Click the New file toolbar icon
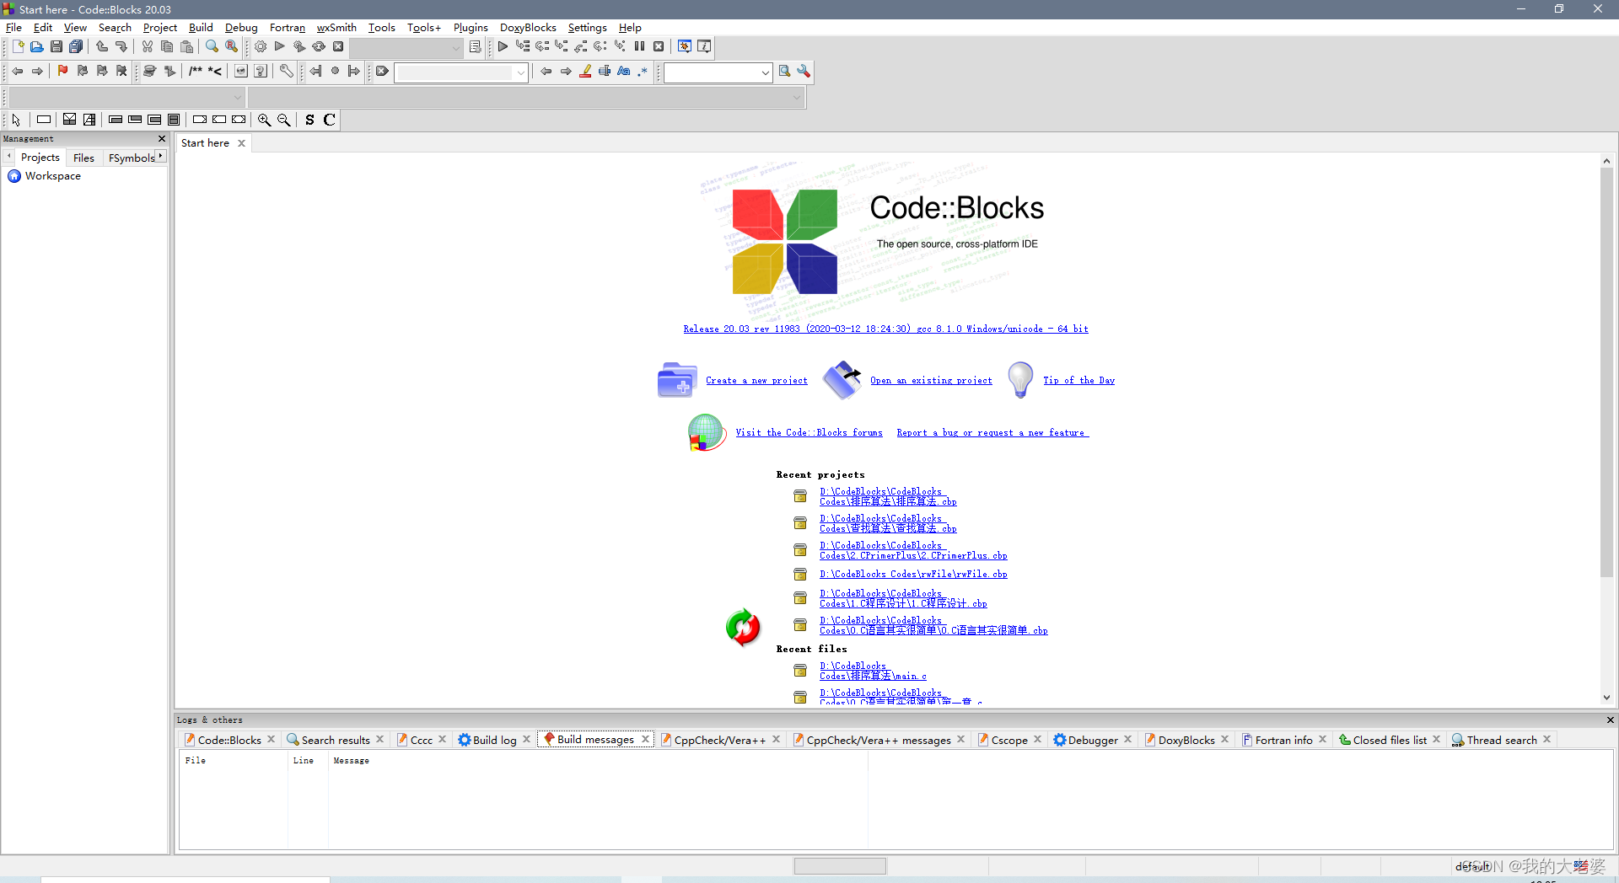The image size is (1619, 883). point(18,46)
